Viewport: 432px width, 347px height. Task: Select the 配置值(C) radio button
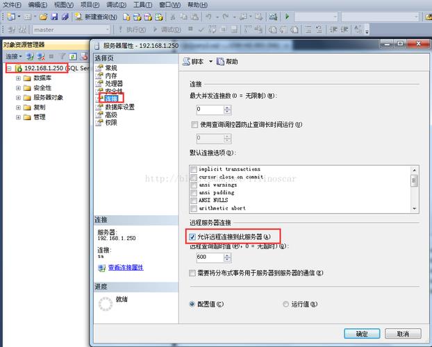tap(192, 304)
